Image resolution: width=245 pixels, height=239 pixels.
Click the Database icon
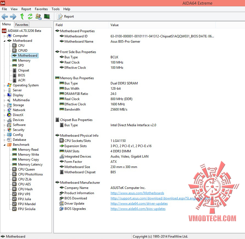(9, 140)
